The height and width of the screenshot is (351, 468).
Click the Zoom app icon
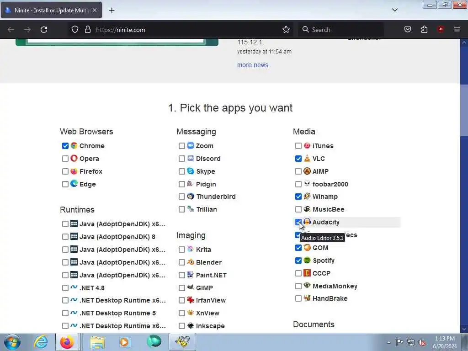click(191, 146)
